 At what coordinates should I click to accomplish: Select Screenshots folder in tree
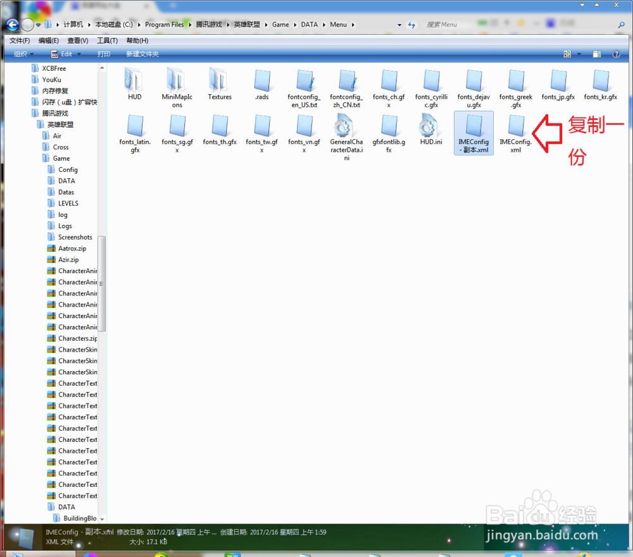[x=75, y=238]
